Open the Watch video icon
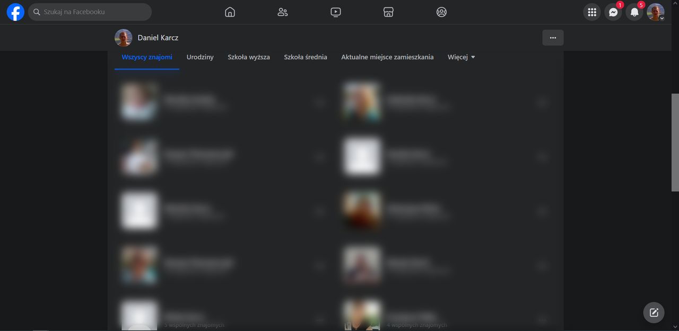679x331 pixels. [336, 12]
